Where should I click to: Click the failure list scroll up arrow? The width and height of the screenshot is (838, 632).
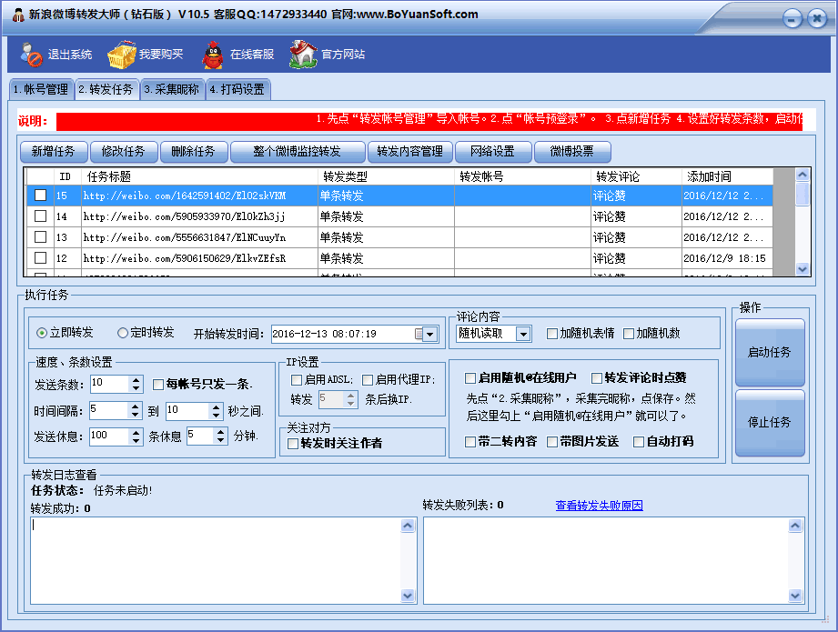[795, 526]
